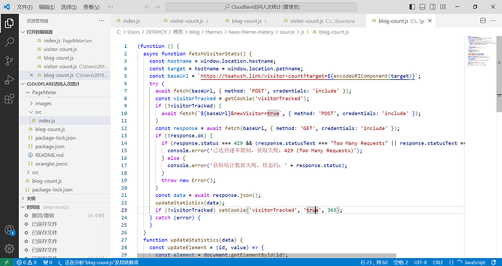Open the Extensions view icon
502x266 pixels.
pos(9,98)
